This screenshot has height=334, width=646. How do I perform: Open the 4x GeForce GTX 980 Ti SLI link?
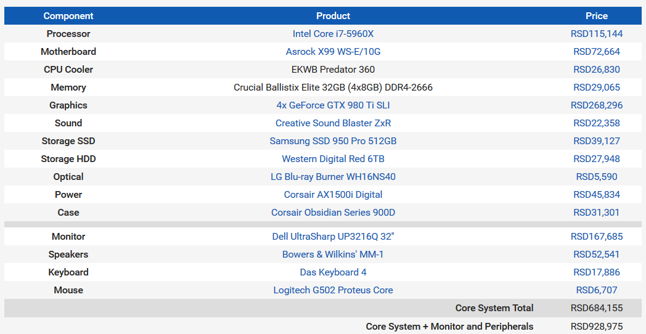point(333,105)
